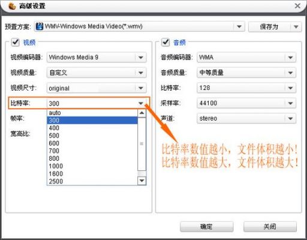
Task: Select 700 in bitrate list
Action: pyautogui.click(x=92, y=151)
